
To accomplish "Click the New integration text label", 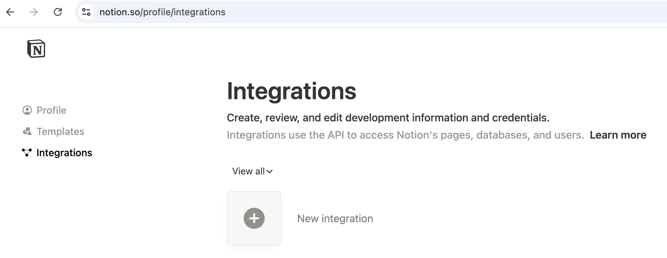I will (335, 219).
